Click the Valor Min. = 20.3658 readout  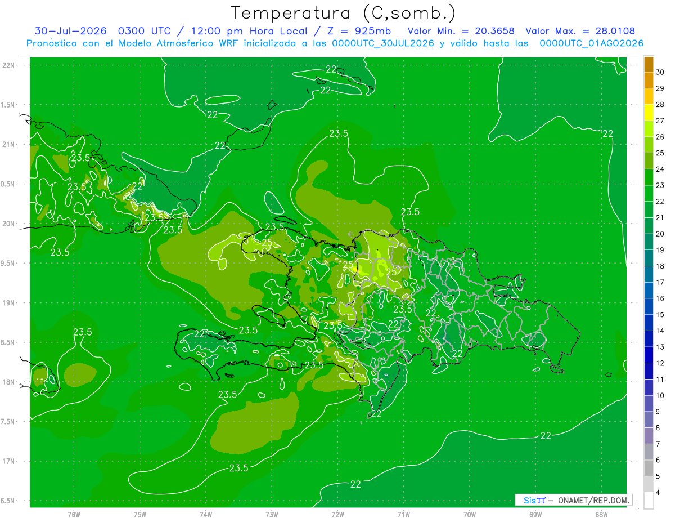pos(461,31)
